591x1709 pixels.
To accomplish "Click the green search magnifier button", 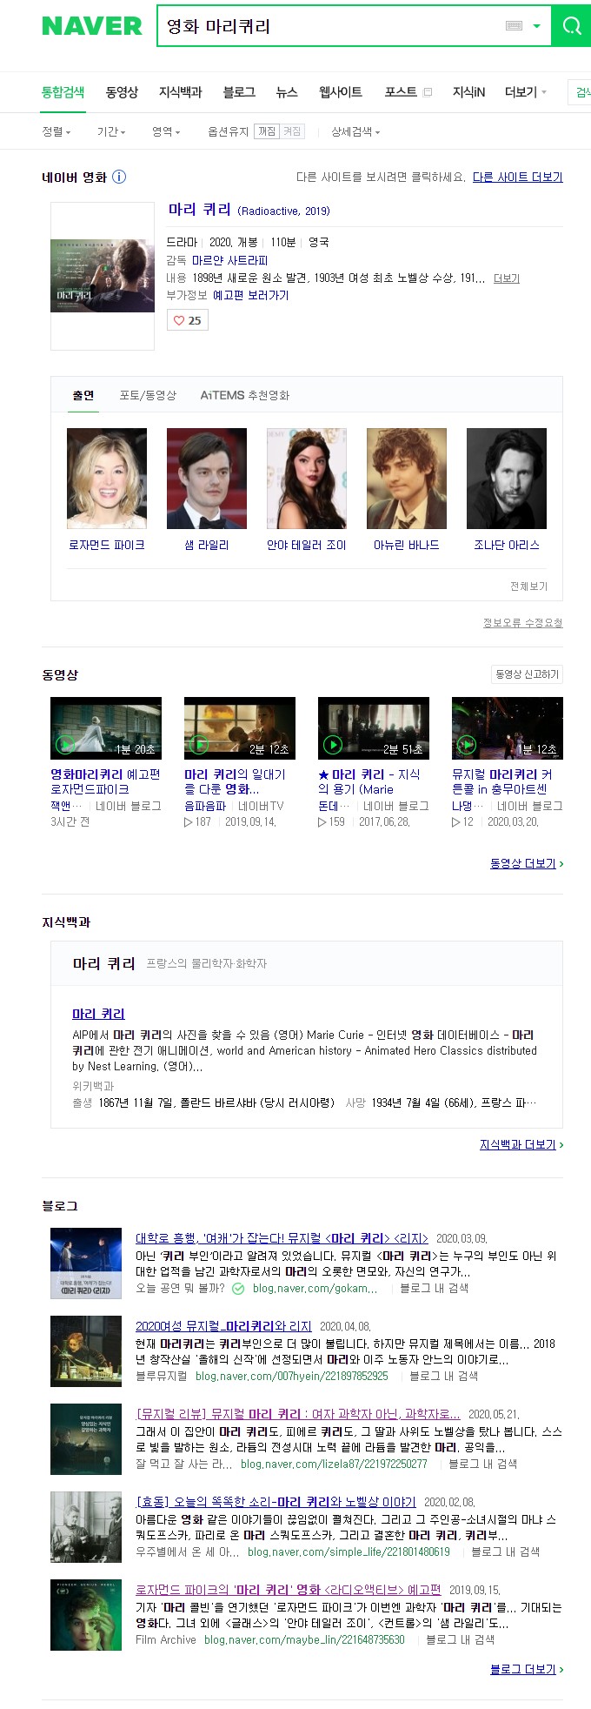I will click(572, 26).
